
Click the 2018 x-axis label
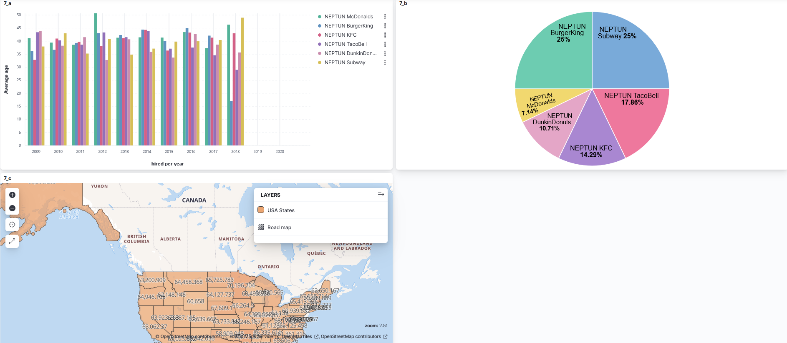click(235, 152)
